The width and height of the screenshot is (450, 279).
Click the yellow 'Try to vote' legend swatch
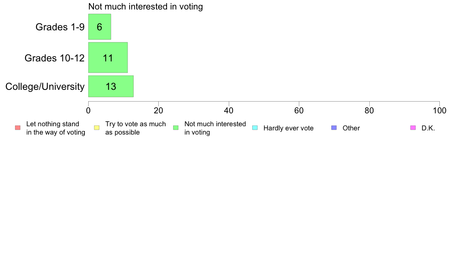(97, 128)
